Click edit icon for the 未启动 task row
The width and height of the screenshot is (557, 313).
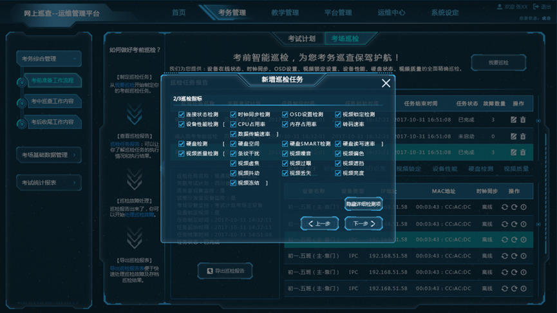coord(513,137)
